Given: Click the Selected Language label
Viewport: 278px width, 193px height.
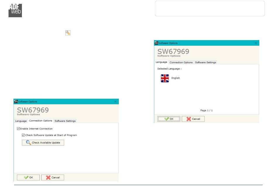Looking at the screenshot, I should (x=169, y=69).
